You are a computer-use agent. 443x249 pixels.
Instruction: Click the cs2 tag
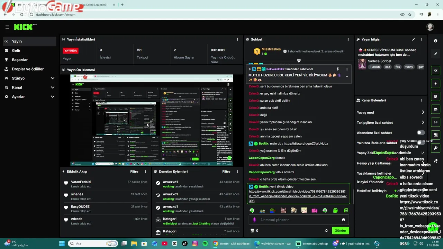click(x=388, y=67)
